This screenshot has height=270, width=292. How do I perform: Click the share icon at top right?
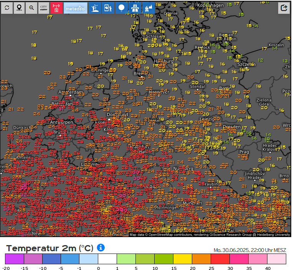[x=284, y=8]
